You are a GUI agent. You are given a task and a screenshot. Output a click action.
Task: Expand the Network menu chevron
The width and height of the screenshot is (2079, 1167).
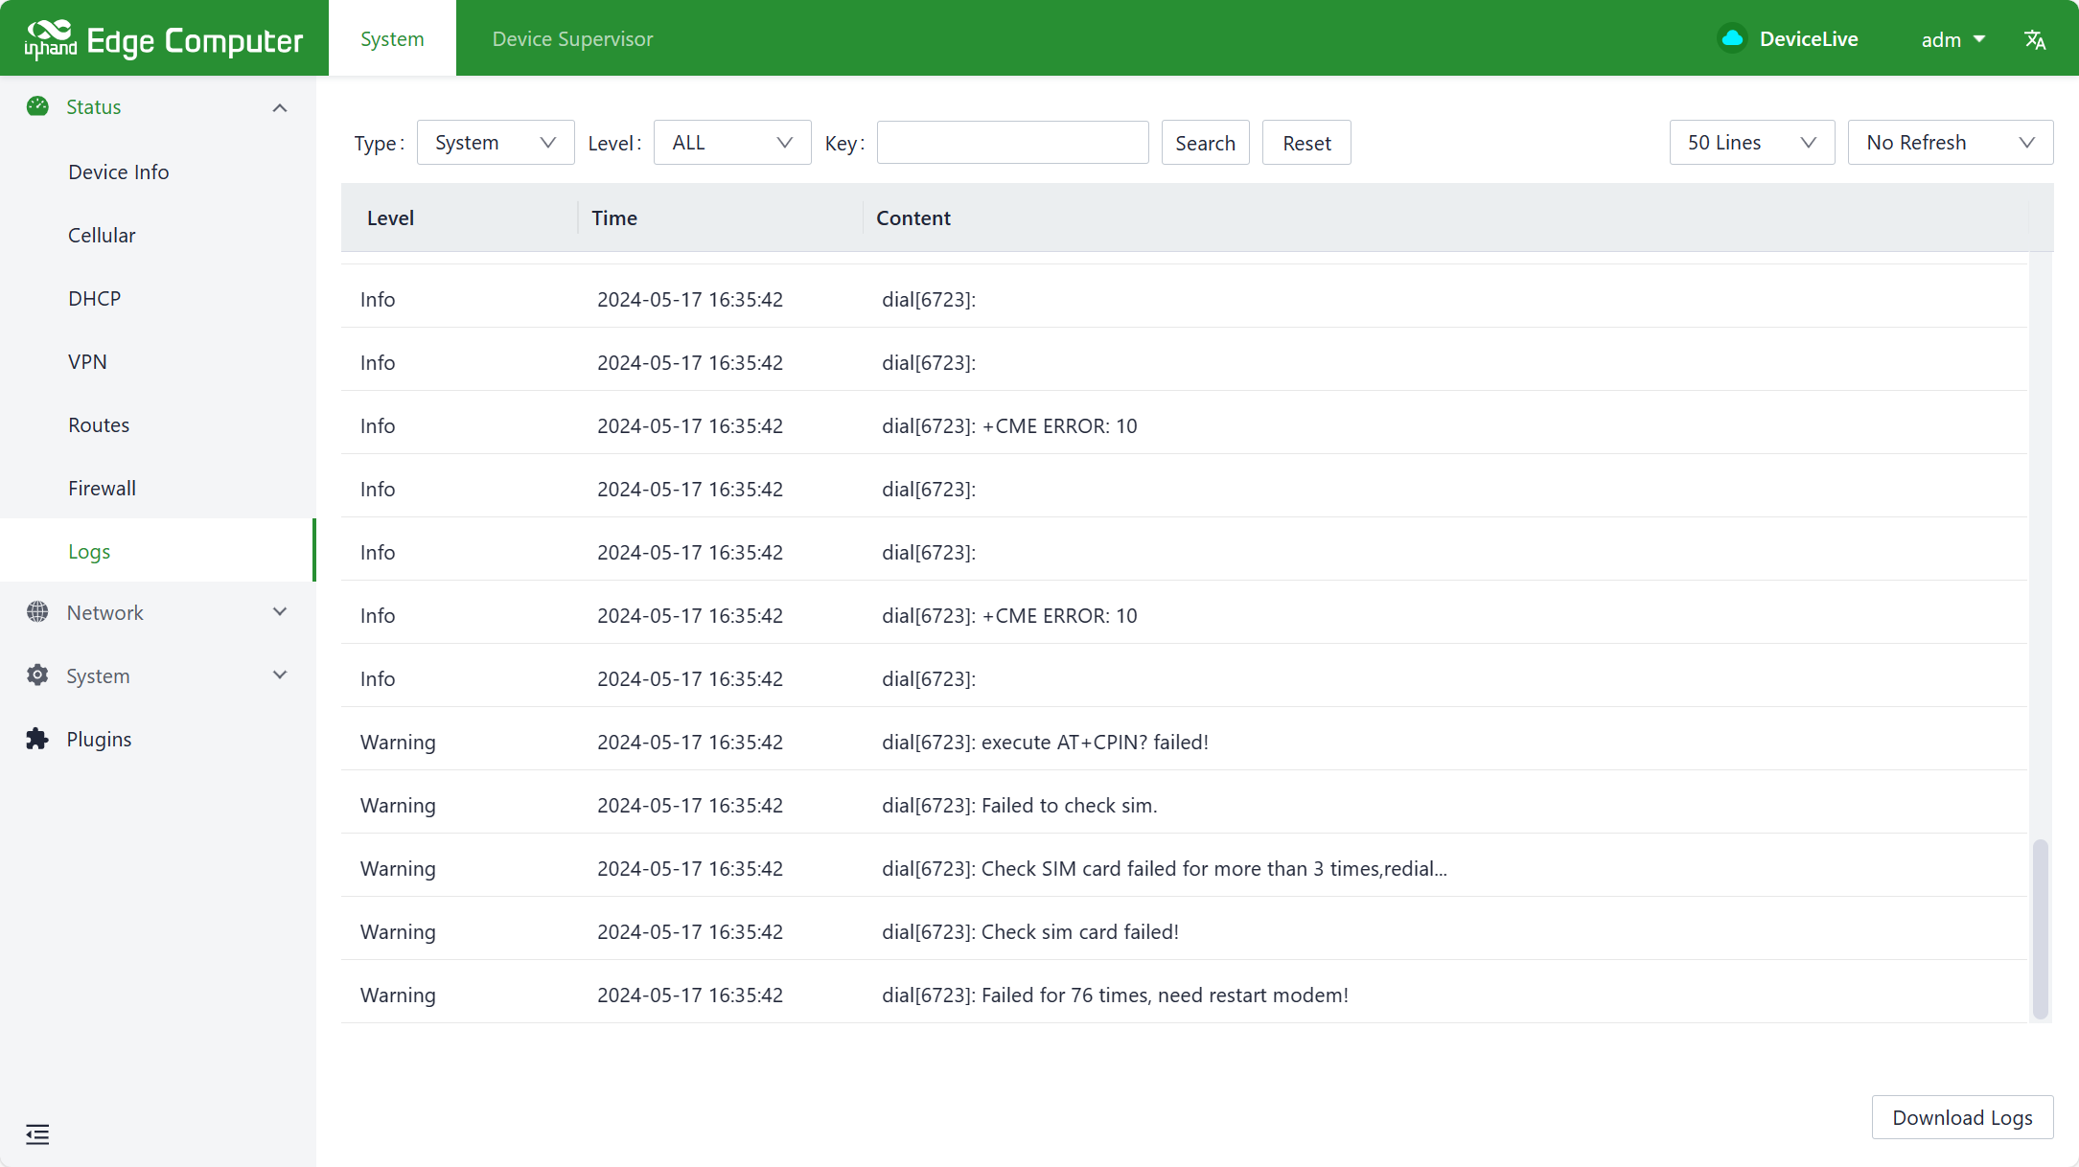(x=280, y=612)
